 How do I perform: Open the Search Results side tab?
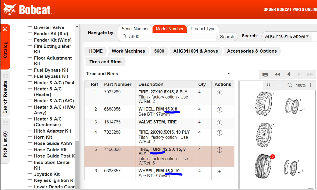tap(5, 94)
